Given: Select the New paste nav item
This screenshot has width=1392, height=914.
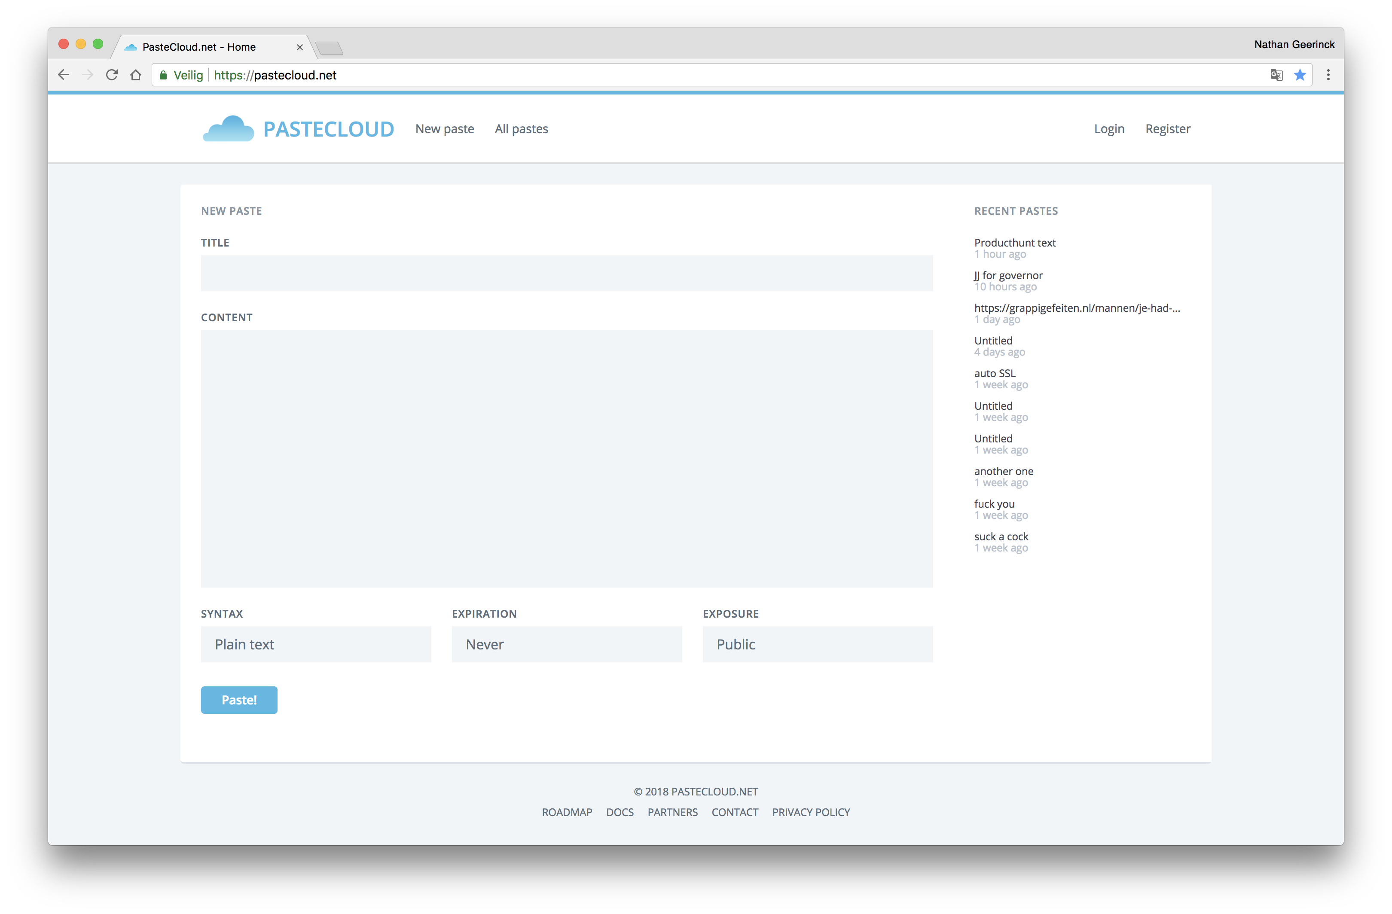Looking at the screenshot, I should pos(445,129).
